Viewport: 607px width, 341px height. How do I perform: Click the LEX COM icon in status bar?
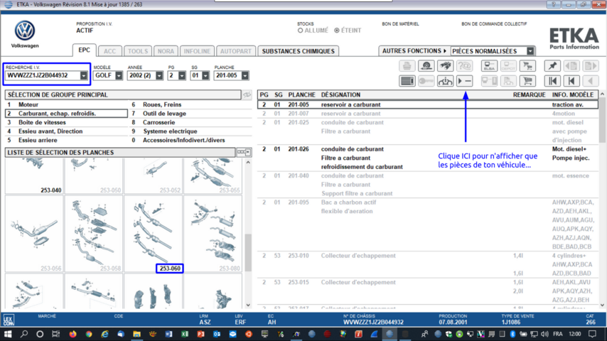(x=9, y=320)
